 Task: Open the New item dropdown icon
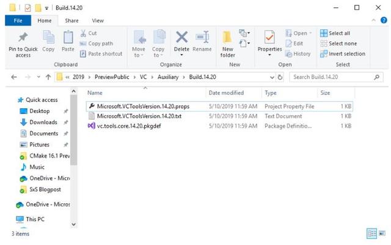[x=244, y=33]
